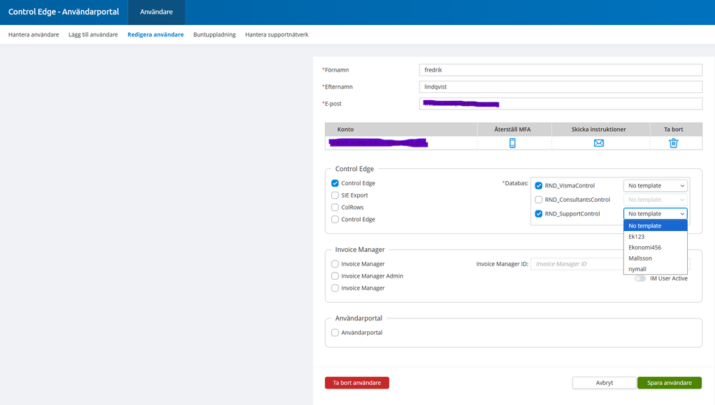This screenshot has width=715, height=405.
Task: Uncheck the RND_VismaControl database checkbox
Action: pos(539,186)
